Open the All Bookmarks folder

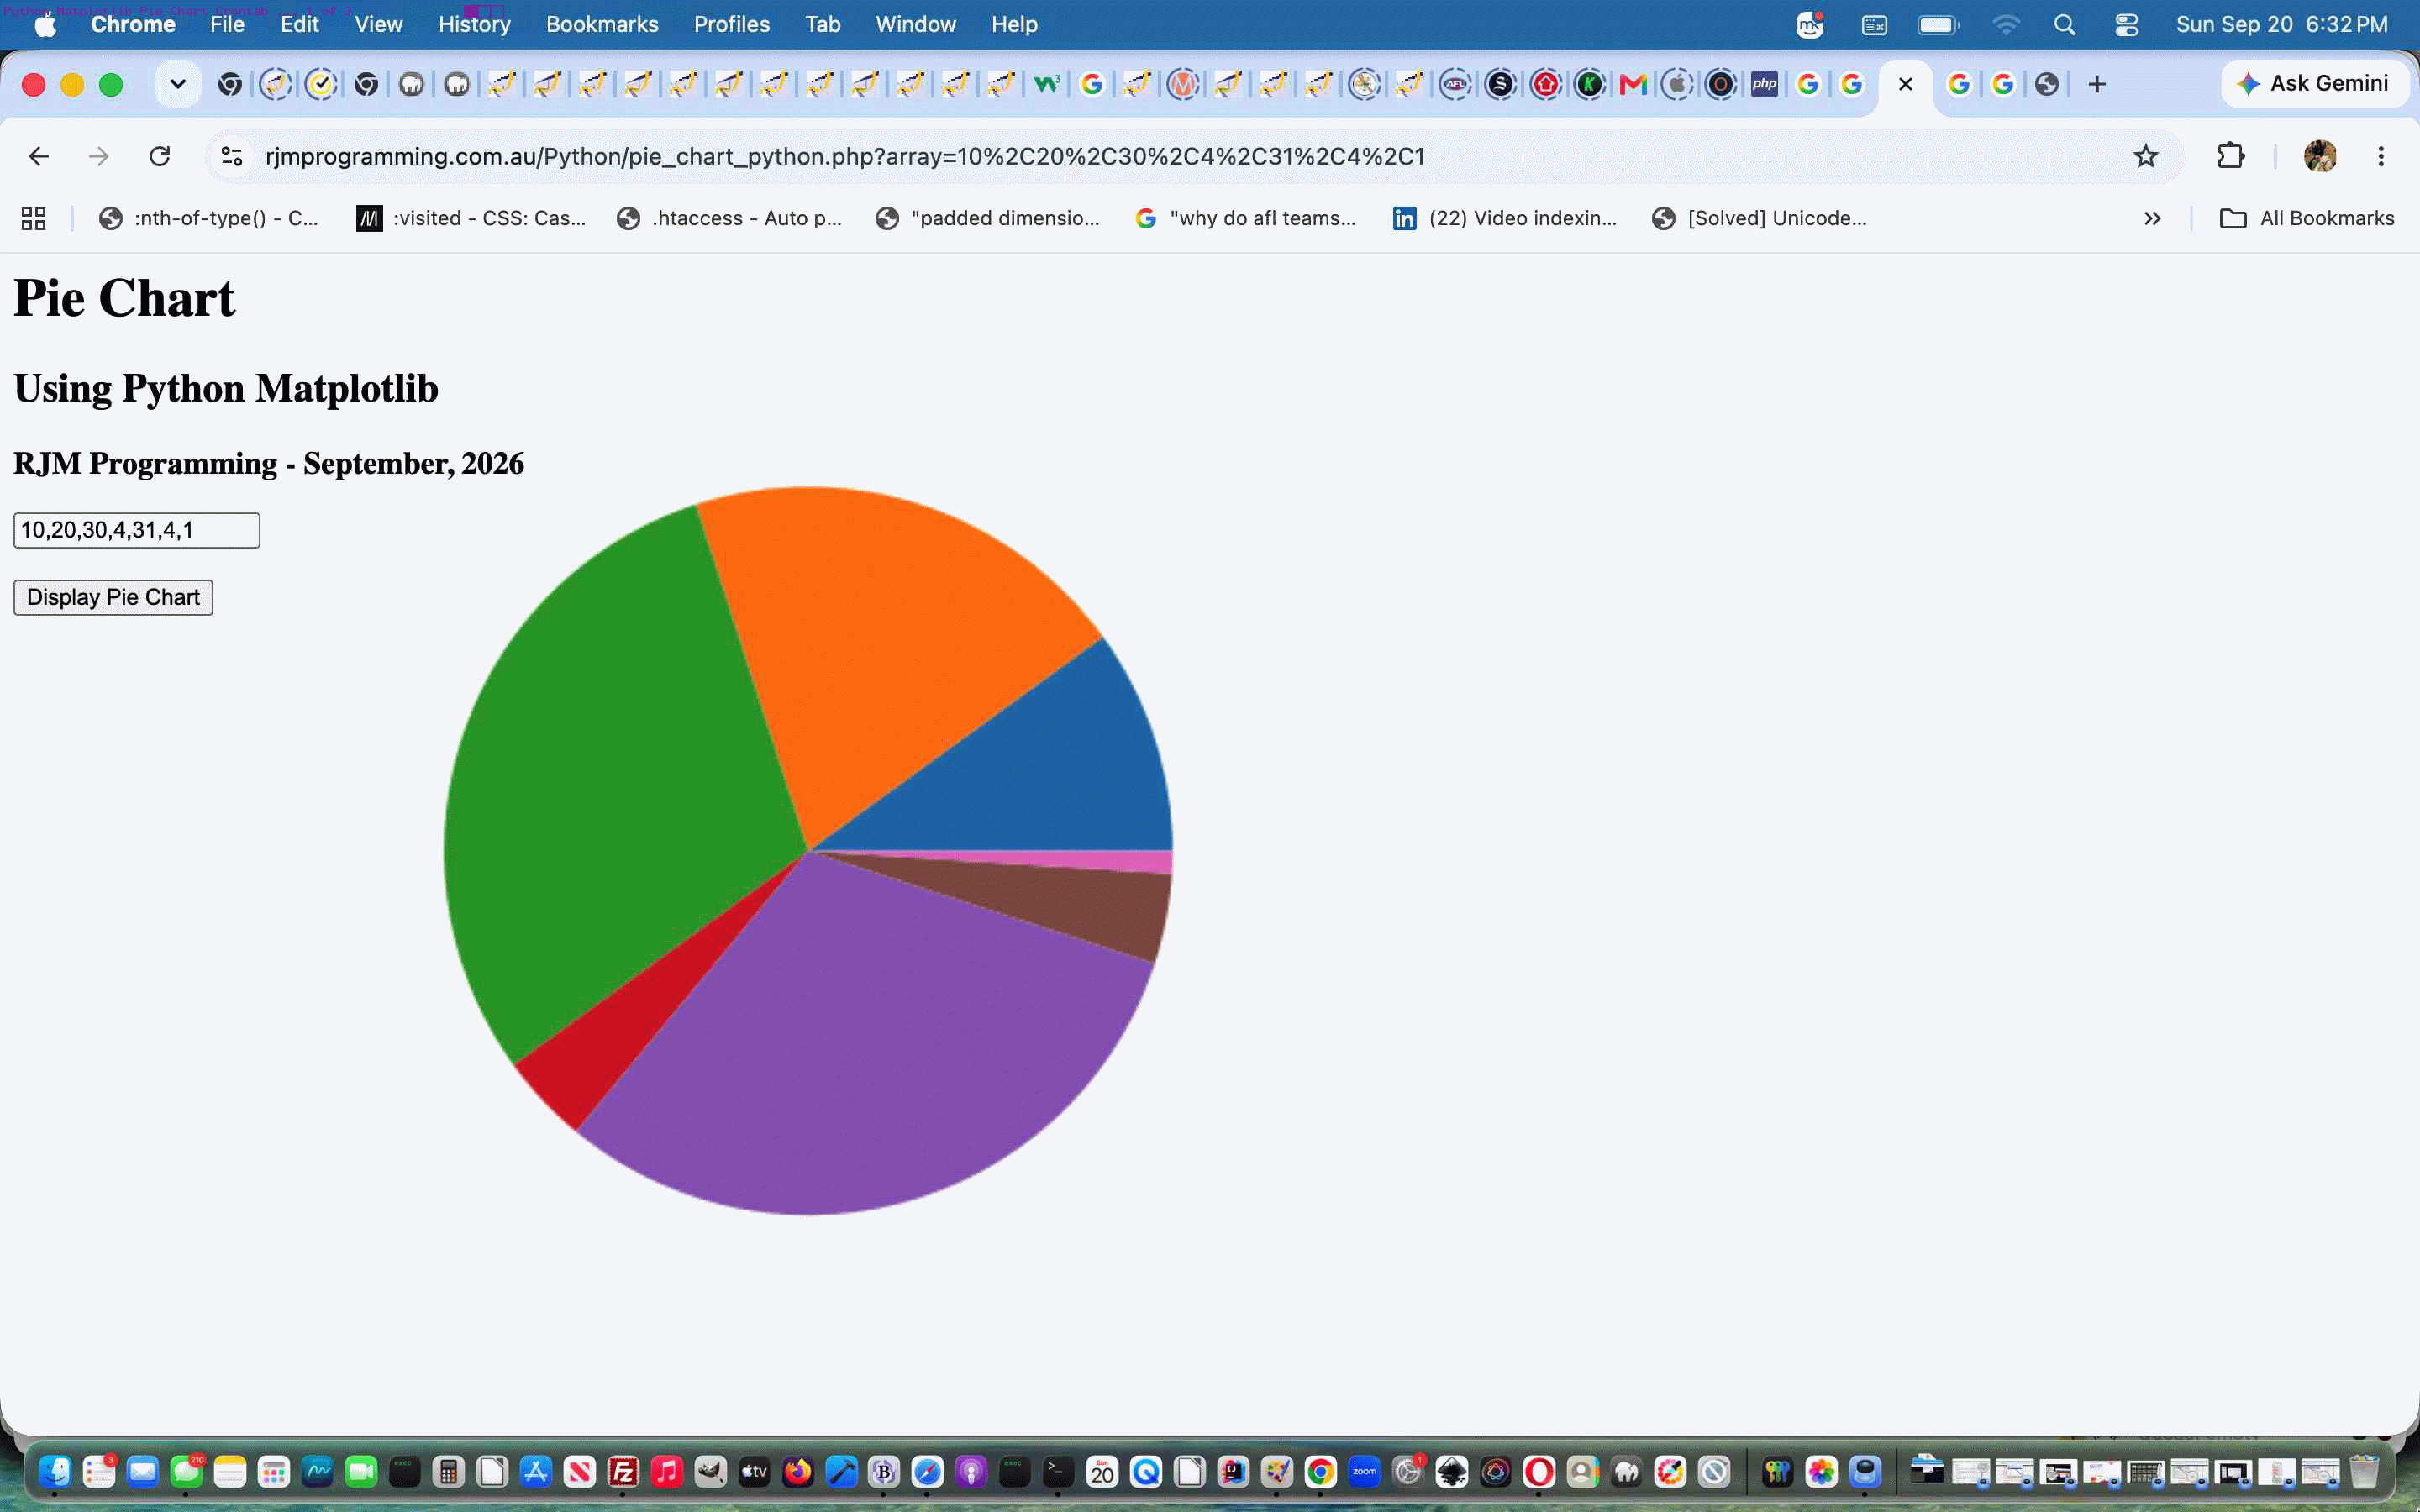(2307, 218)
